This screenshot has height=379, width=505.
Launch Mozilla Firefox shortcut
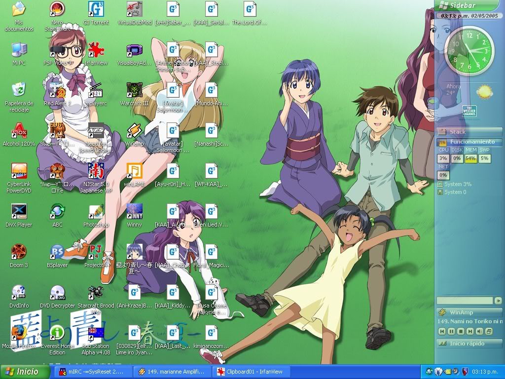tap(19, 333)
